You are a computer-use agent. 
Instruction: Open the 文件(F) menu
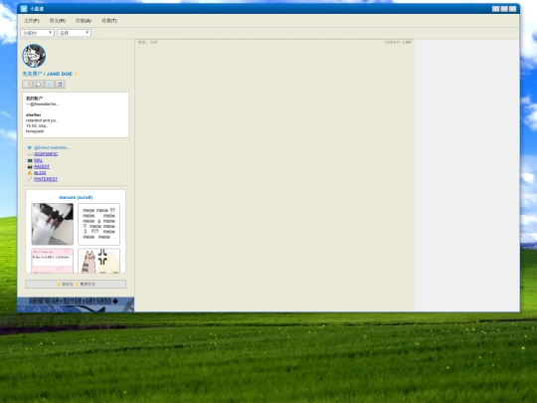[32, 21]
